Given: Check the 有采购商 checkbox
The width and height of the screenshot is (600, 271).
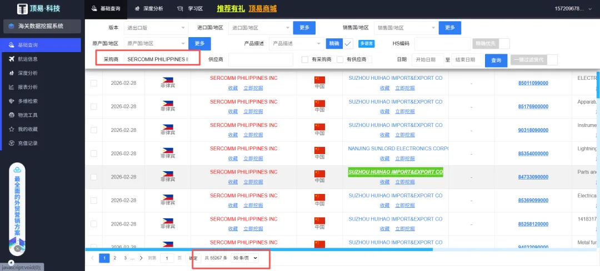Looking at the screenshot, I should [305, 59].
